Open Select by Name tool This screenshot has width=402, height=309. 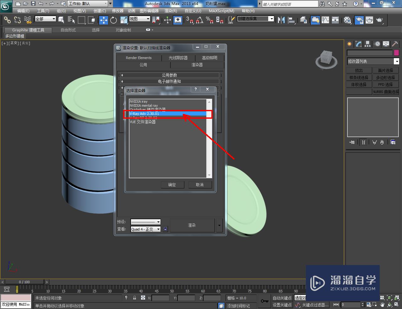click(x=71, y=20)
